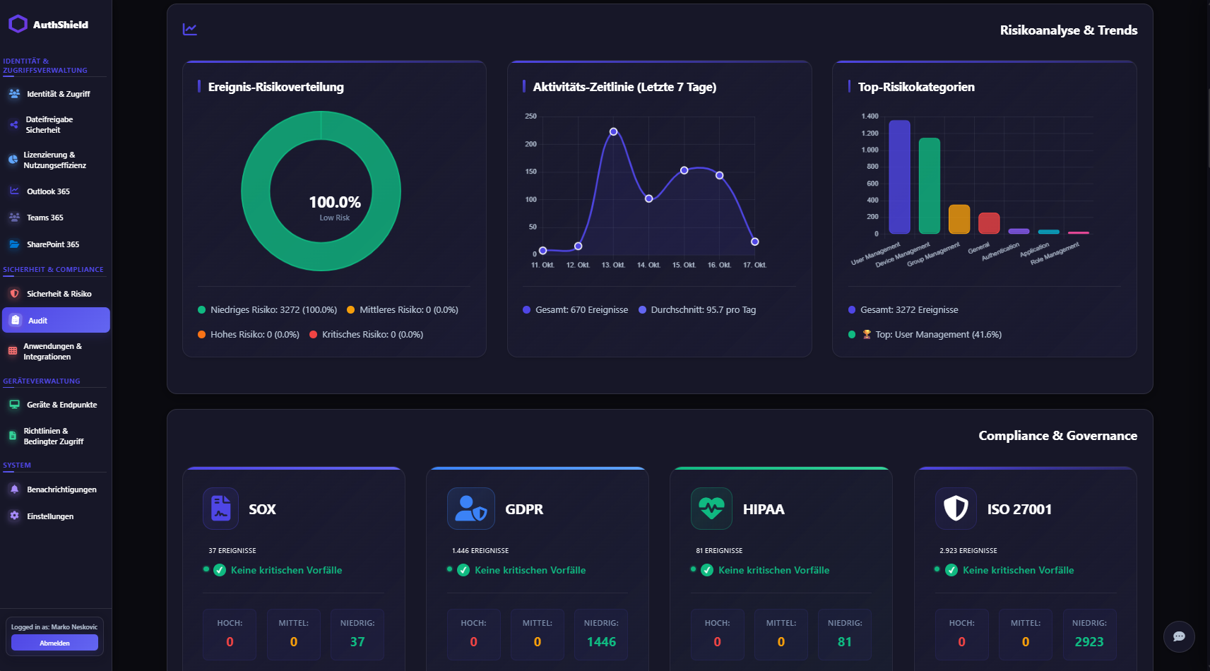
Task: Open Identität & Zugriff in sidebar
Action: click(58, 94)
